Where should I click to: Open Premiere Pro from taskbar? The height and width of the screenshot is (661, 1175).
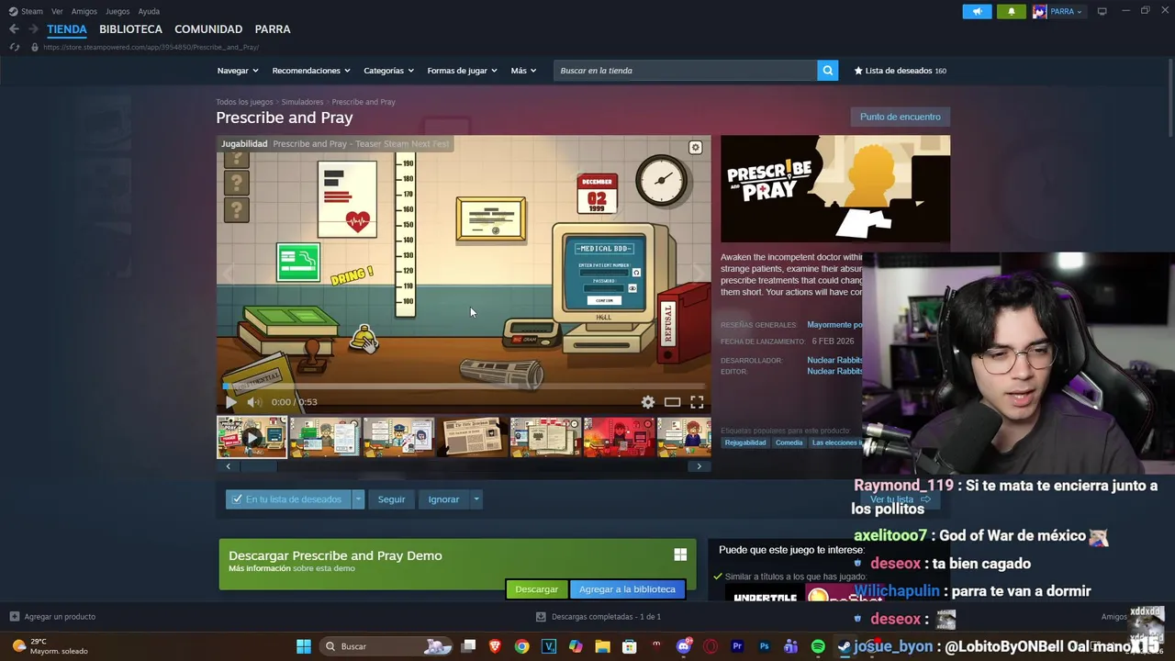(x=737, y=646)
